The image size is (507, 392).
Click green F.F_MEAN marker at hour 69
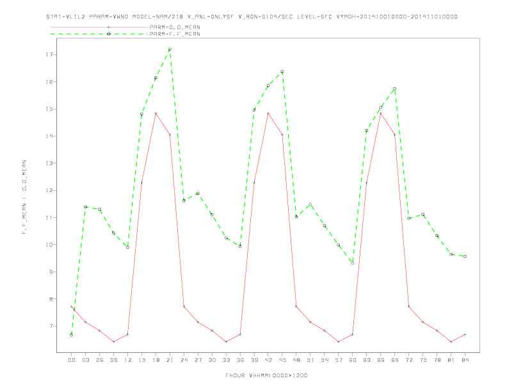coord(395,88)
